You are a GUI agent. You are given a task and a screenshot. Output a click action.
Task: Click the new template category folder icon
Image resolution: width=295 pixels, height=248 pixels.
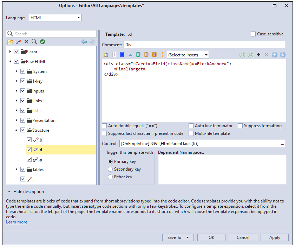click(x=10, y=42)
